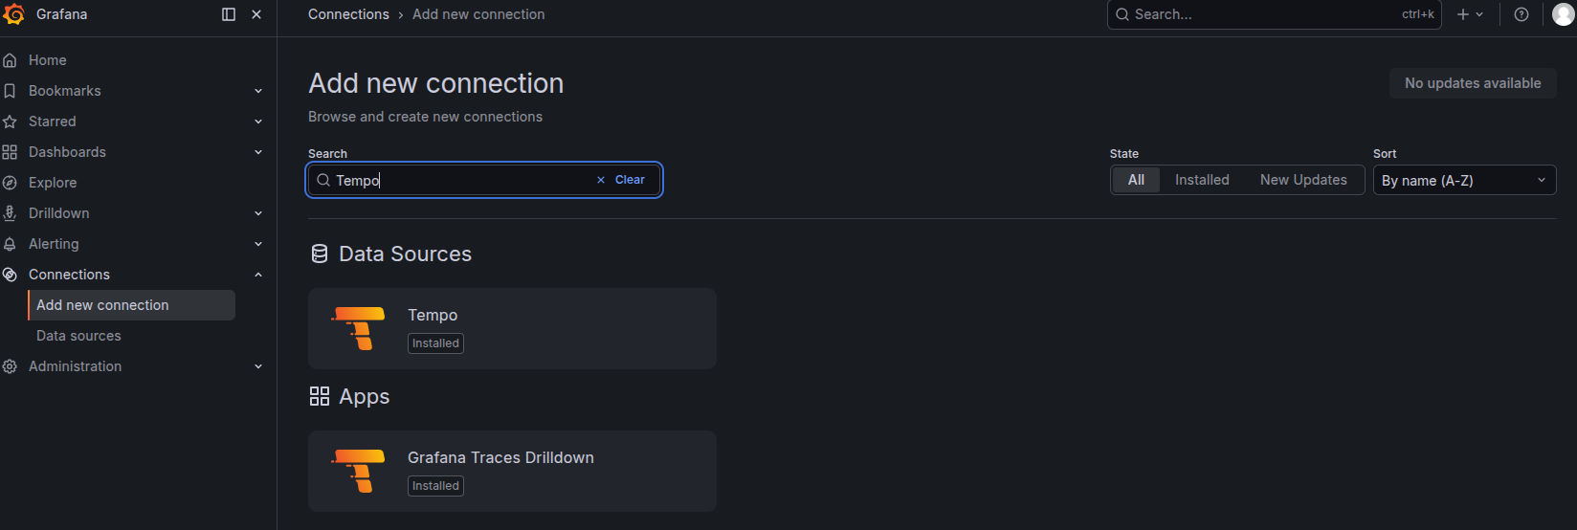Screen dimensions: 1577x530
Task: Open the help question-mark icon
Action: (1521, 14)
